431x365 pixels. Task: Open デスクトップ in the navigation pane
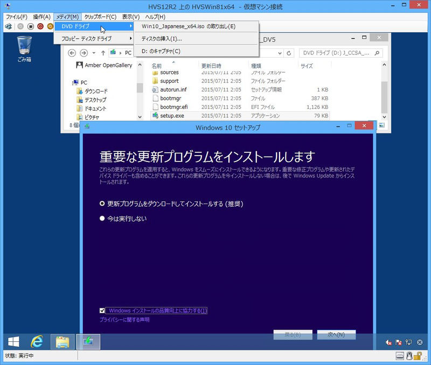pyautogui.click(x=91, y=100)
